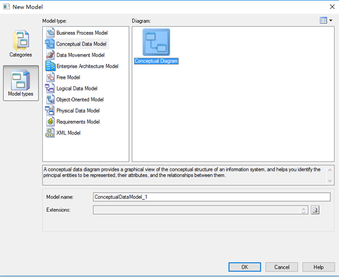
Task: Select Physical Data Model entry
Action: point(78,111)
